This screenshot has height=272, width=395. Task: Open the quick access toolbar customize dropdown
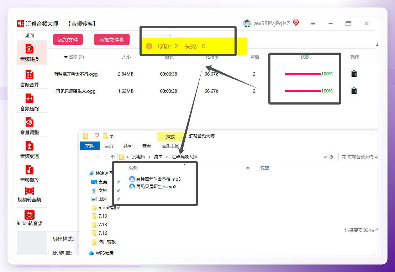[x=111, y=137]
